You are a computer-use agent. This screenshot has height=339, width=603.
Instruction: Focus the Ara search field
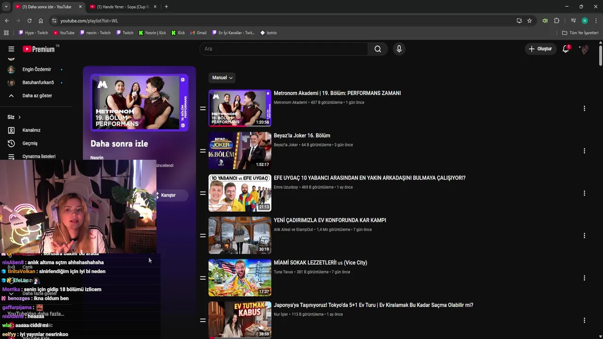point(284,49)
